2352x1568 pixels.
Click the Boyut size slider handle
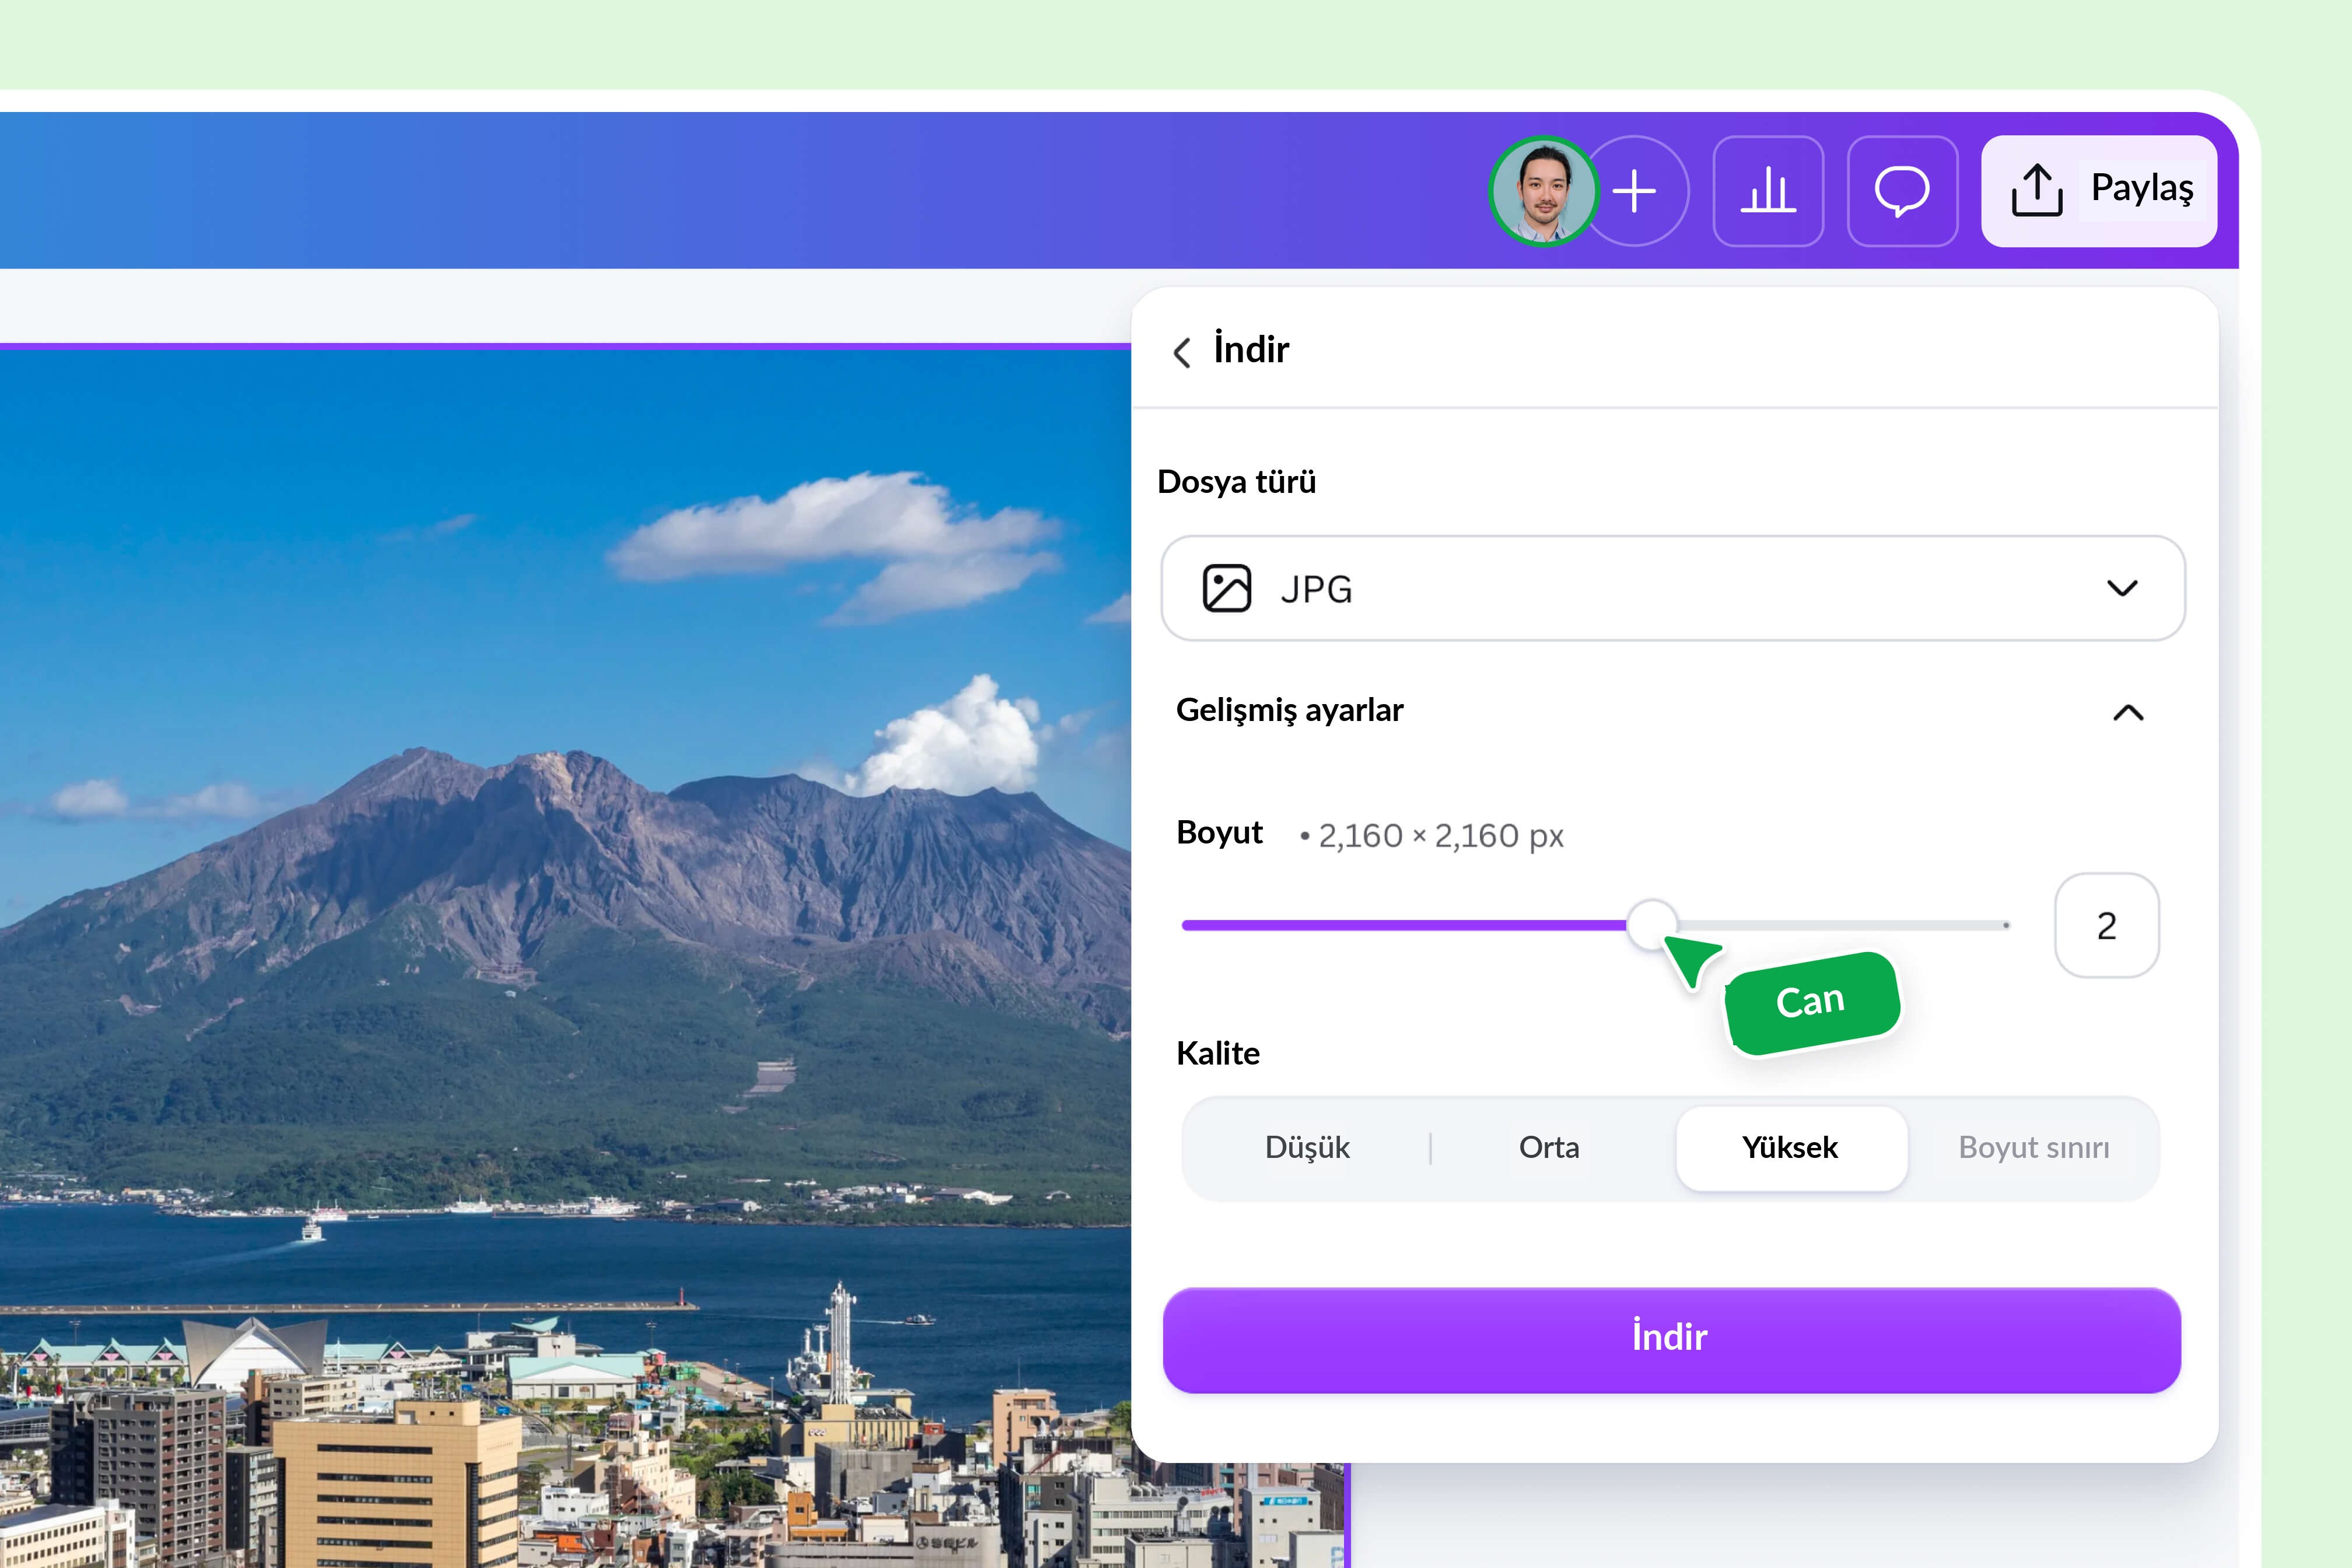point(1652,924)
